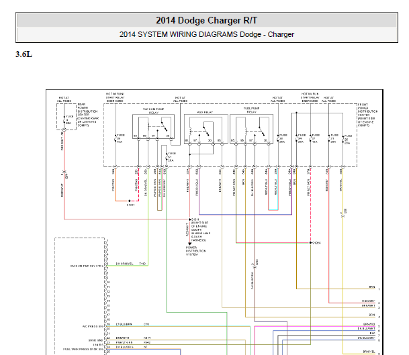The width and height of the screenshot is (409, 355).
Task: Click the "POWER DISTRIBUTION SYSTEM" reference text
Action: coord(195,251)
